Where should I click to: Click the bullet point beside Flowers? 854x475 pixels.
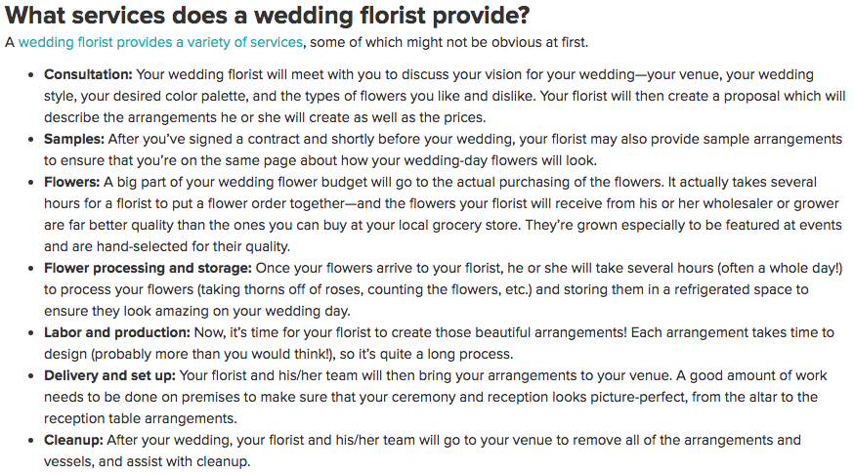(34, 183)
